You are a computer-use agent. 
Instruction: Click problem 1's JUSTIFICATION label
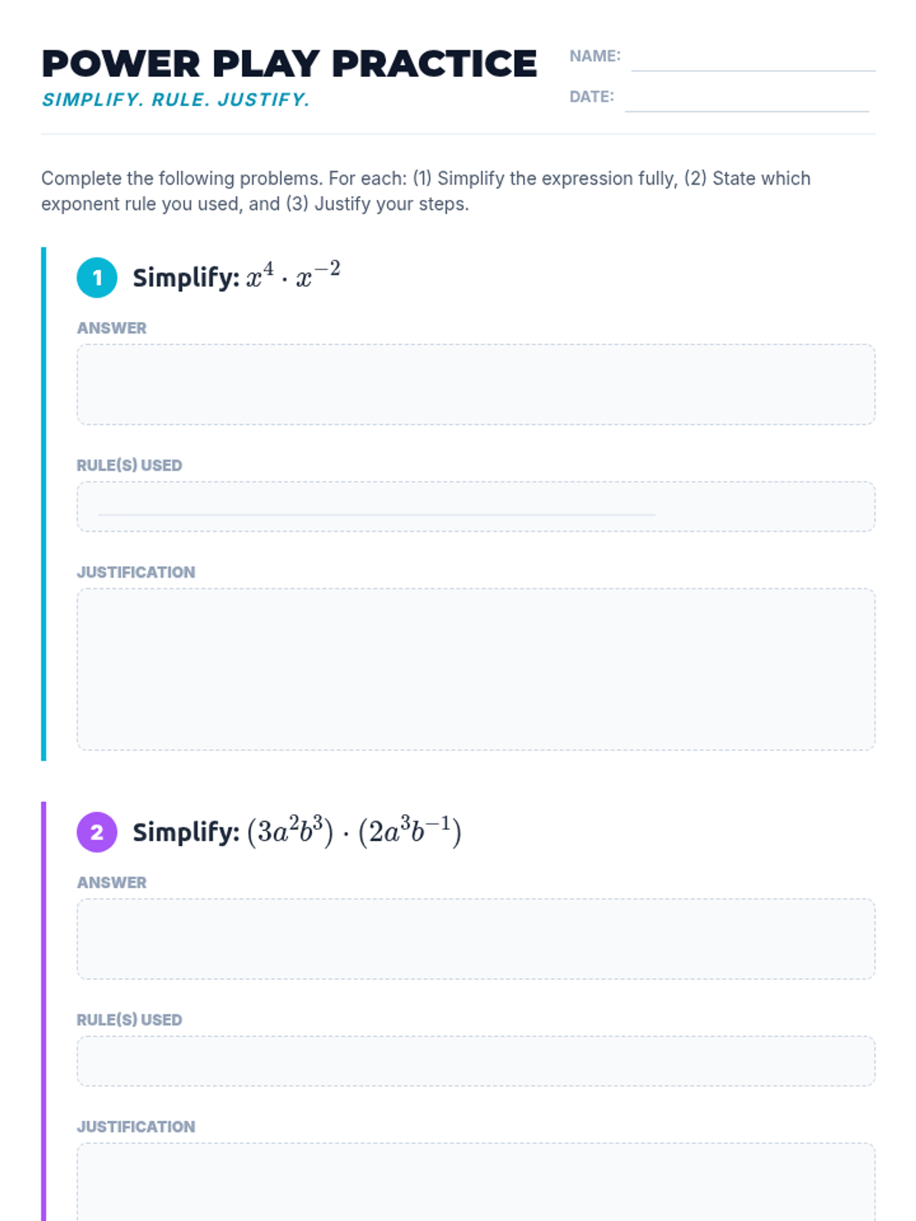pos(136,572)
